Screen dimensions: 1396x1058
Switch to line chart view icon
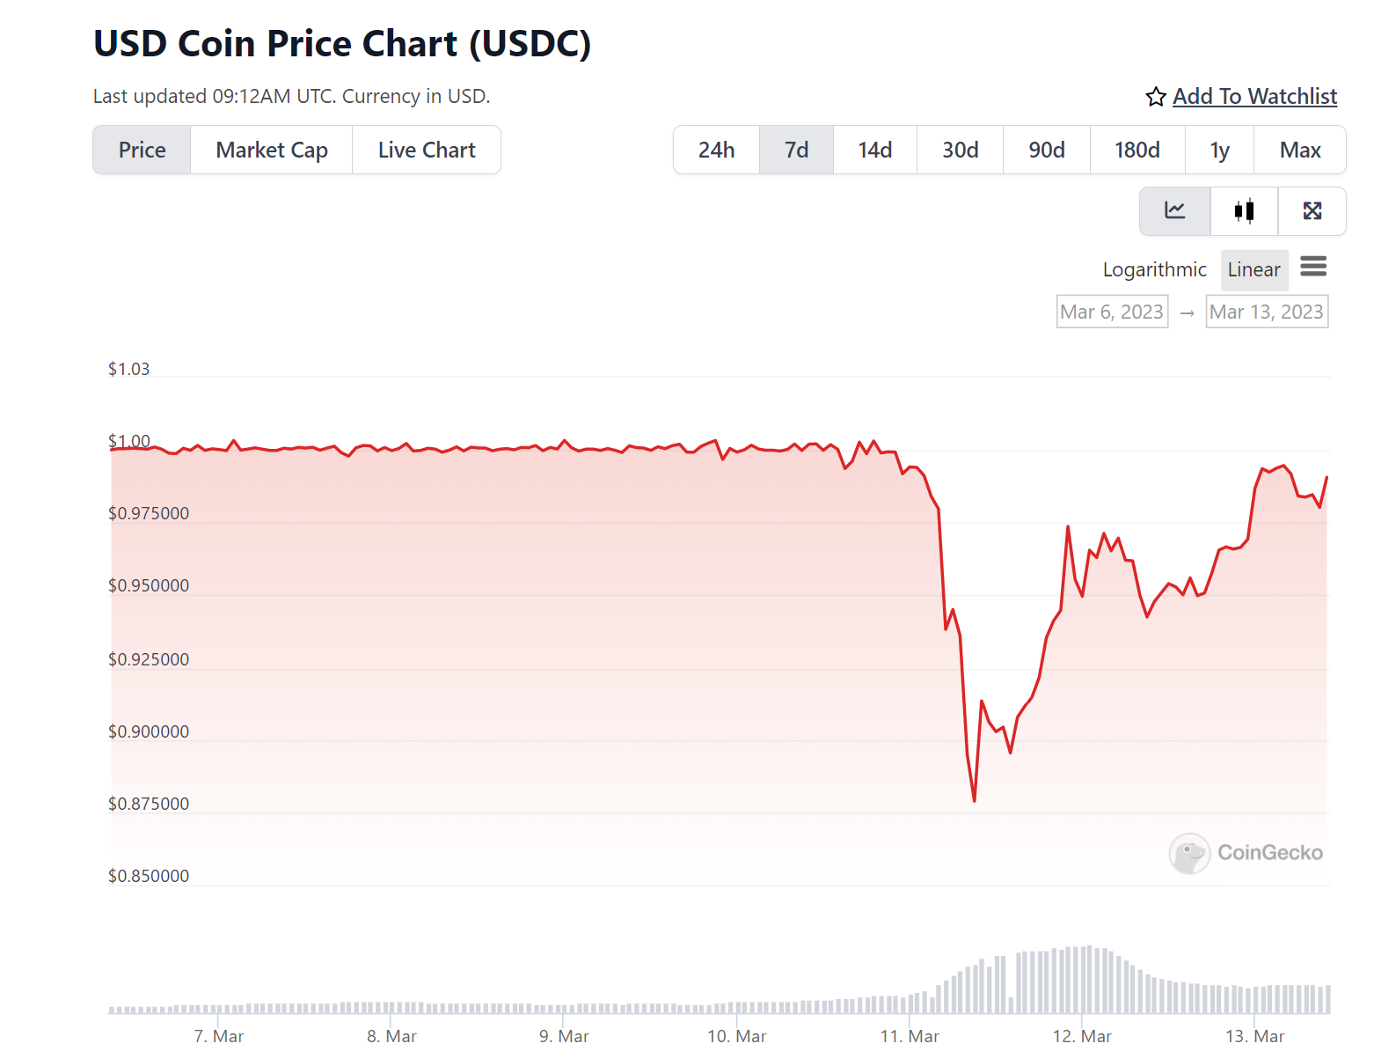(1174, 211)
